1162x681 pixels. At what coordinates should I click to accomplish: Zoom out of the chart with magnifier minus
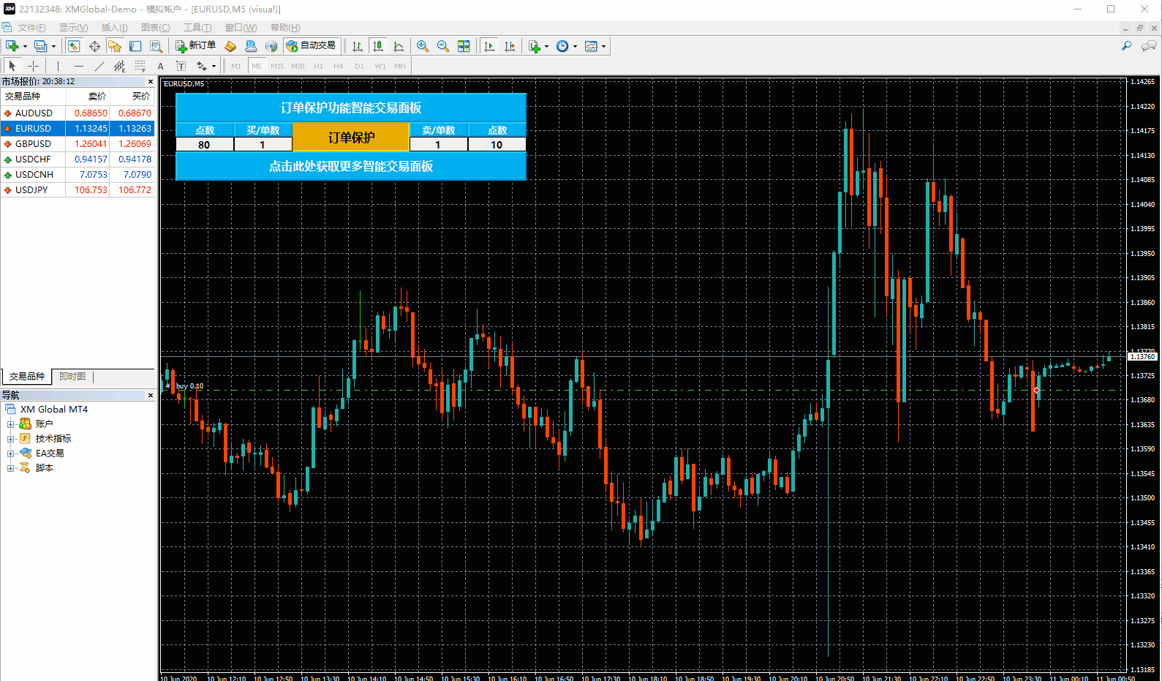click(443, 46)
